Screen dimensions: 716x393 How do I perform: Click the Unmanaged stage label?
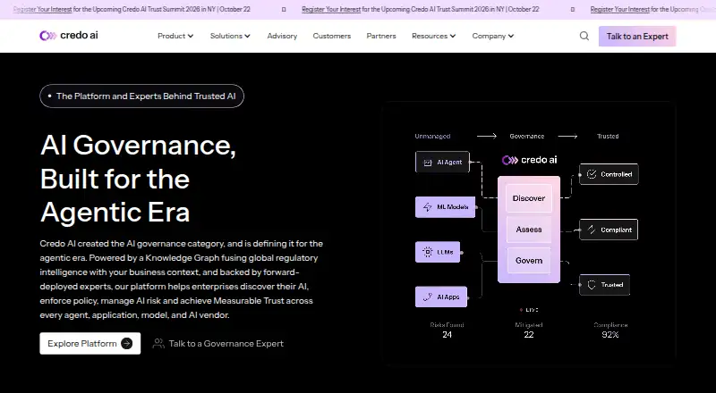(432, 136)
